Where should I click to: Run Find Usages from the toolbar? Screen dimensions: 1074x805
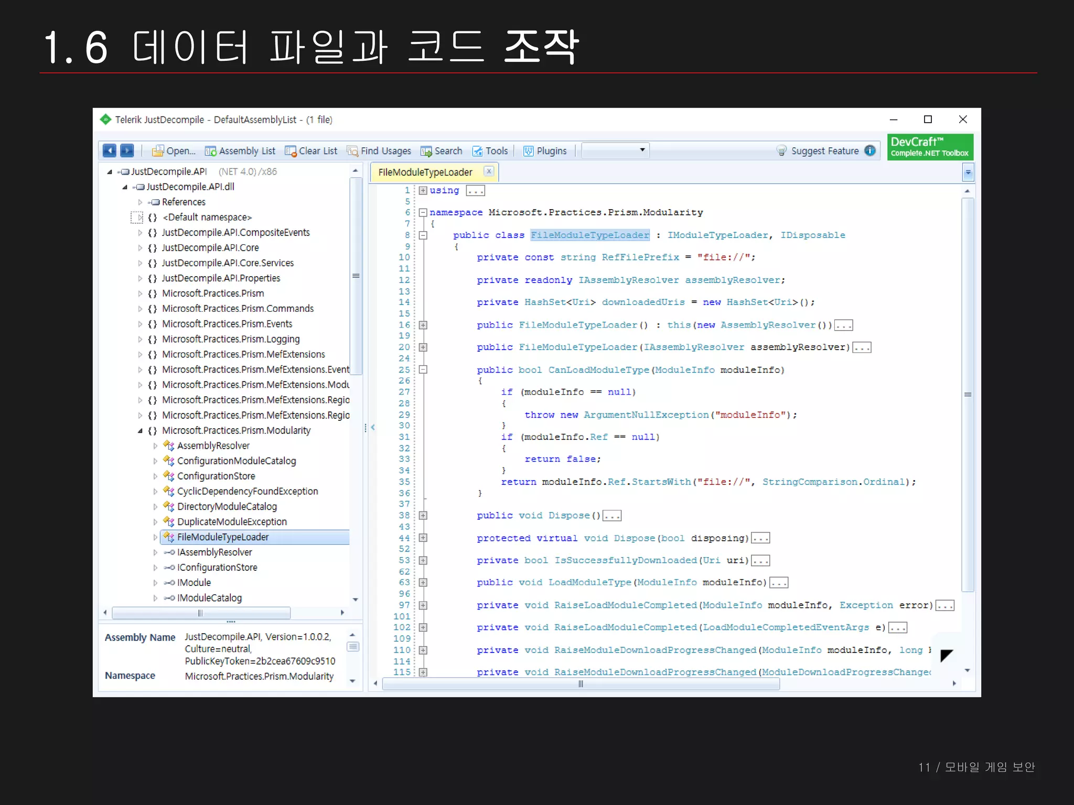coord(379,151)
